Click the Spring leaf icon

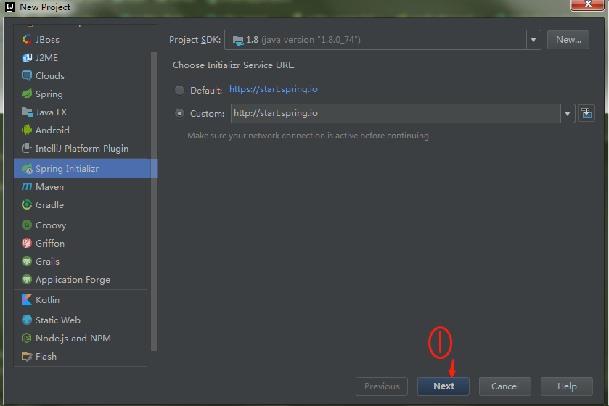pos(26,94)
